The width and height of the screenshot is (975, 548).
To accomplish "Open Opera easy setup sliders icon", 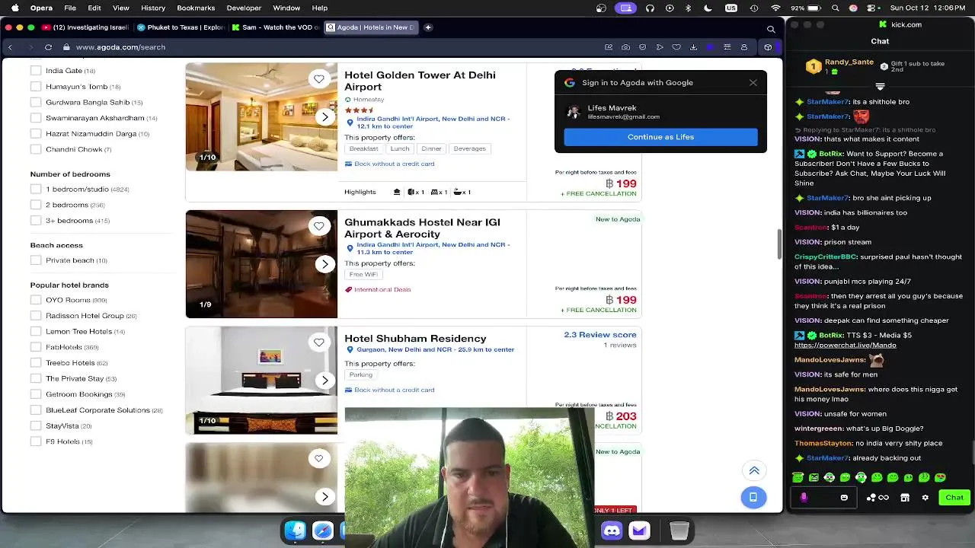I will point(727,47).
